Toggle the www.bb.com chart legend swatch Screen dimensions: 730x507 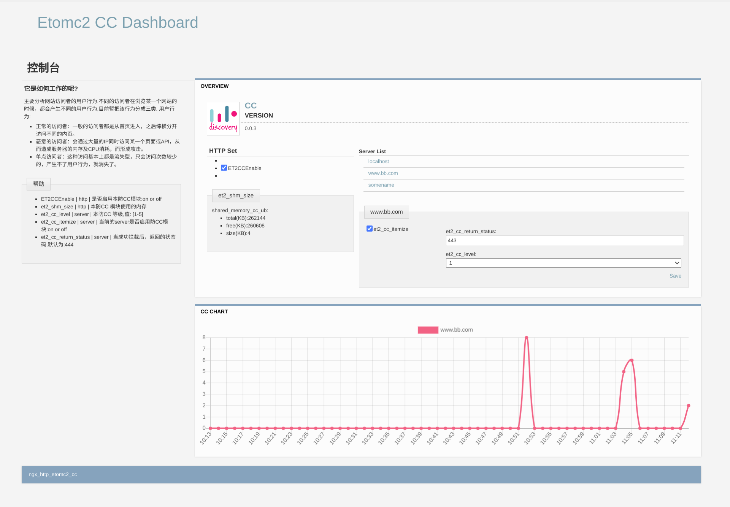tap(428, 330)
